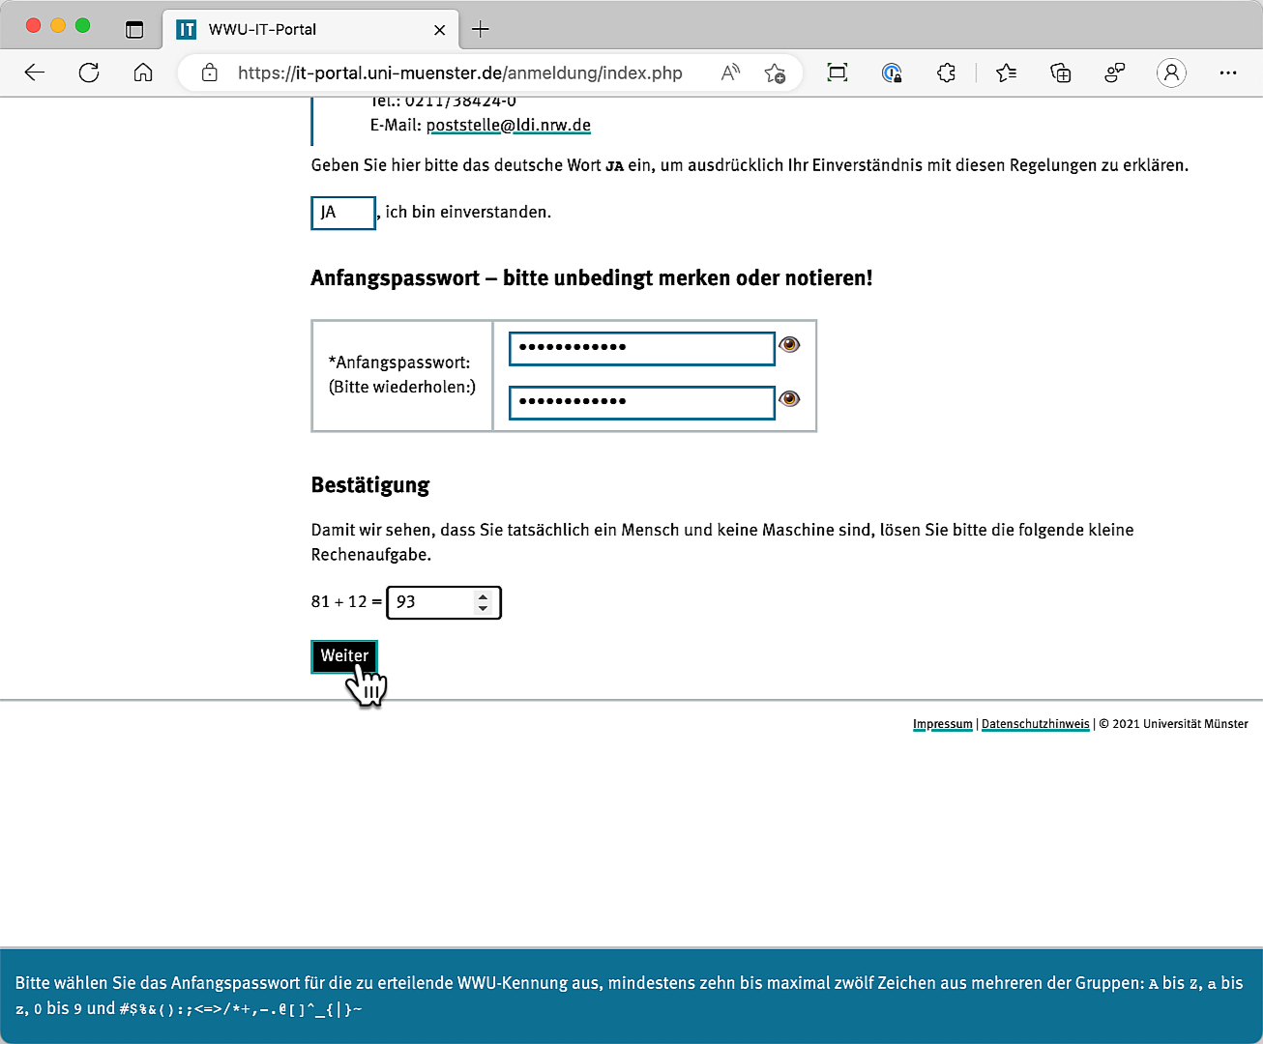The height and width of the screenshot is (1044, 1263).
Task: Open the user profile icon
Action: (x=1171, y=72)
